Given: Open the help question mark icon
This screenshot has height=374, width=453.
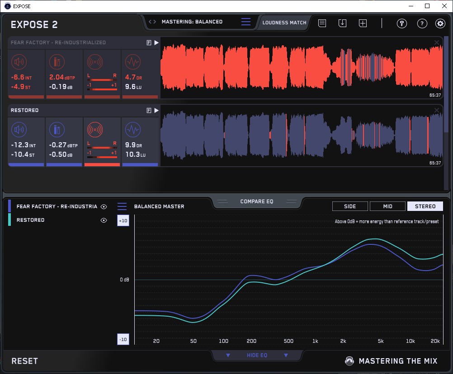Looking at the screenshot, I should 422,23.
